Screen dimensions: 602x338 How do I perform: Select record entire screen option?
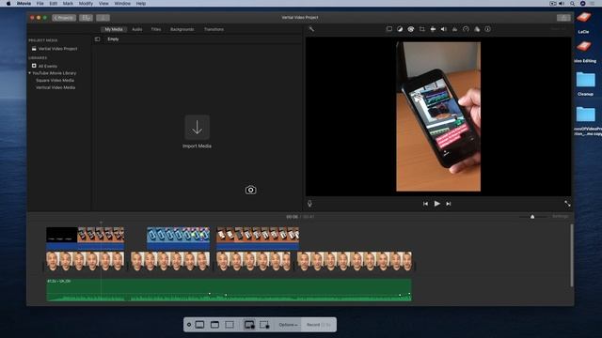coord(249,325)
